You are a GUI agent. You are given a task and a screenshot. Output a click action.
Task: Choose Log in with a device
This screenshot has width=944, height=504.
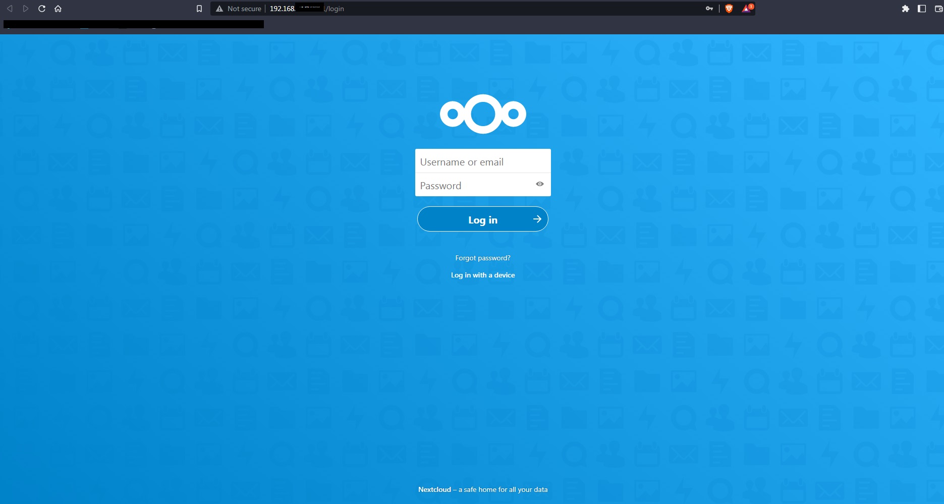(x=483, y=275)
